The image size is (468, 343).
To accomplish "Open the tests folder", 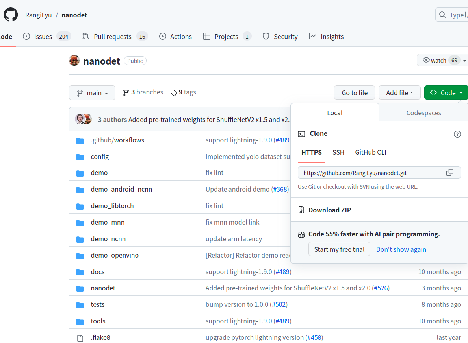I will tap(98, 304).
